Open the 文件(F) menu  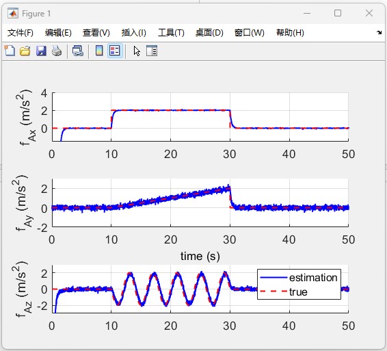[21, 33]
